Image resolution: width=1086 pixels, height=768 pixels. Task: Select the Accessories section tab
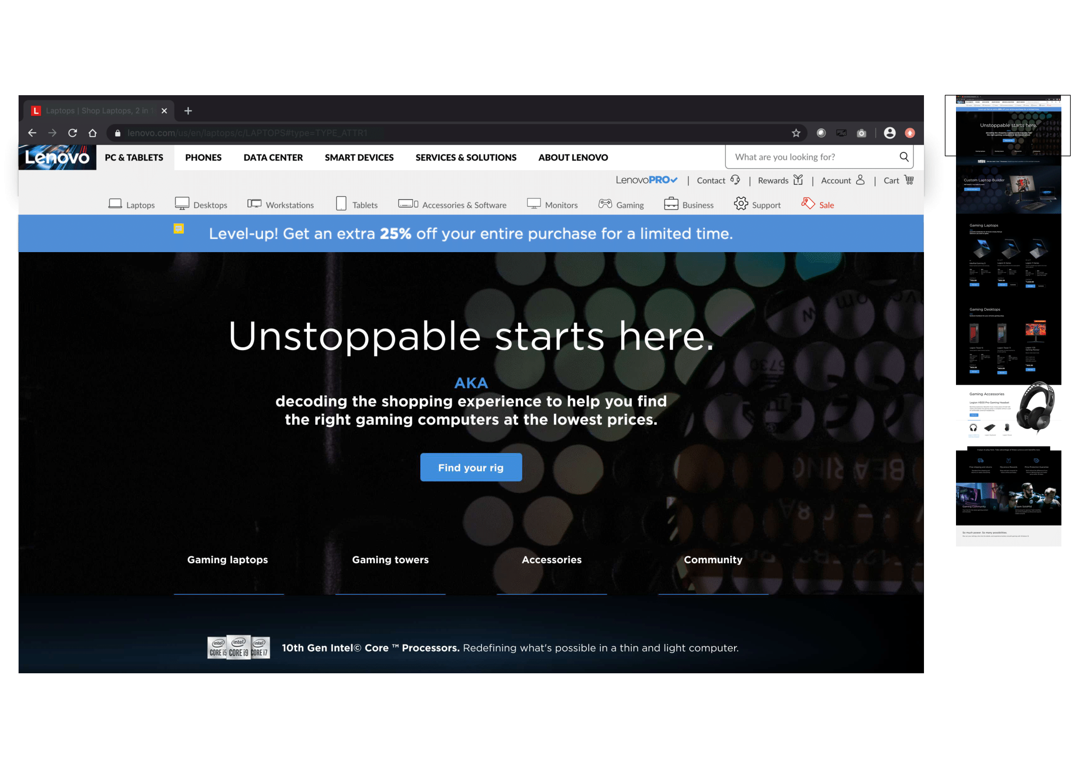[x=552, y=560]
